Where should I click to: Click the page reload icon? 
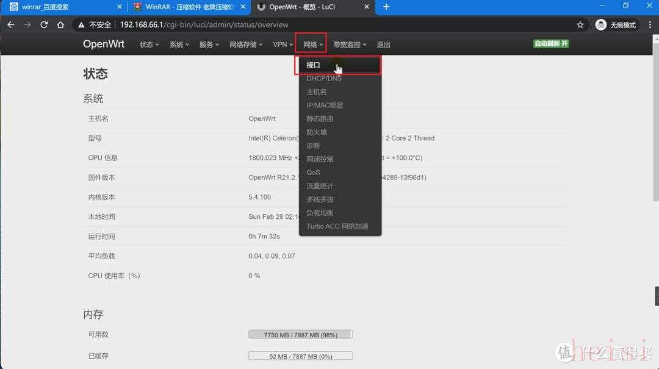44,25
